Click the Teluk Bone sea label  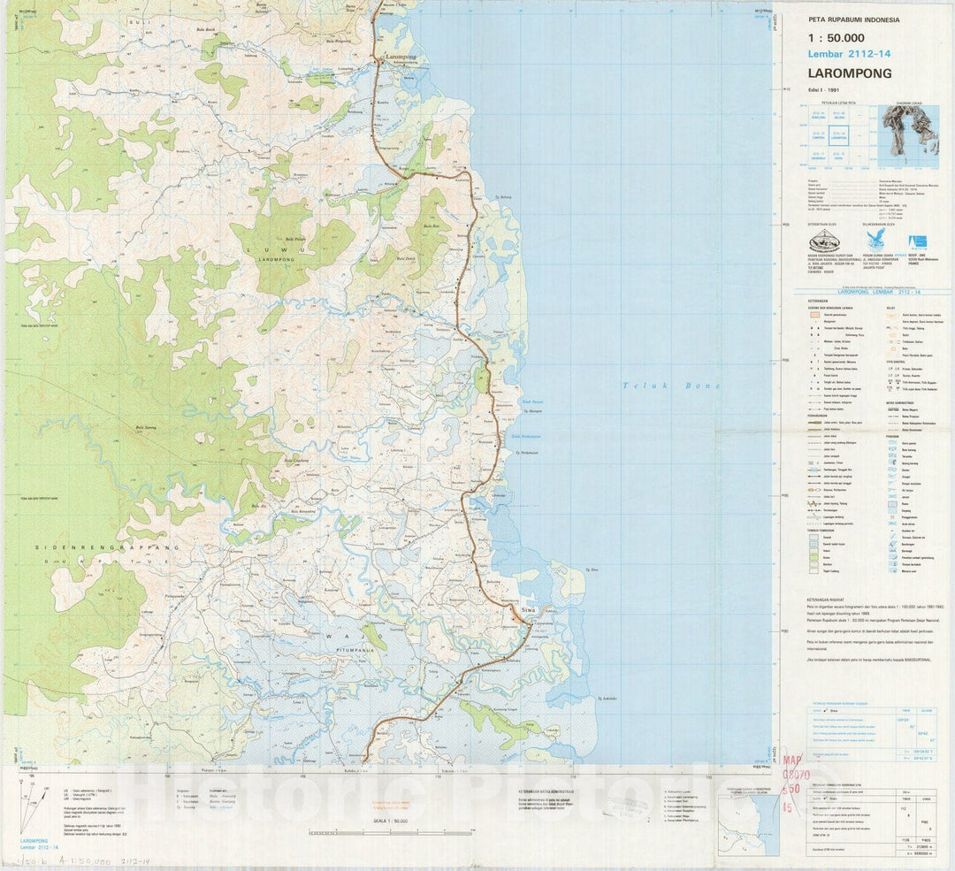click(x=670, y=386)
